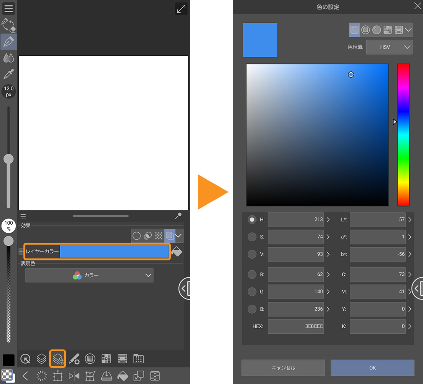Viewport: 423px width, 384px height.
Task: Expand the effect options dropdown arrow
Action: (179, 235)
